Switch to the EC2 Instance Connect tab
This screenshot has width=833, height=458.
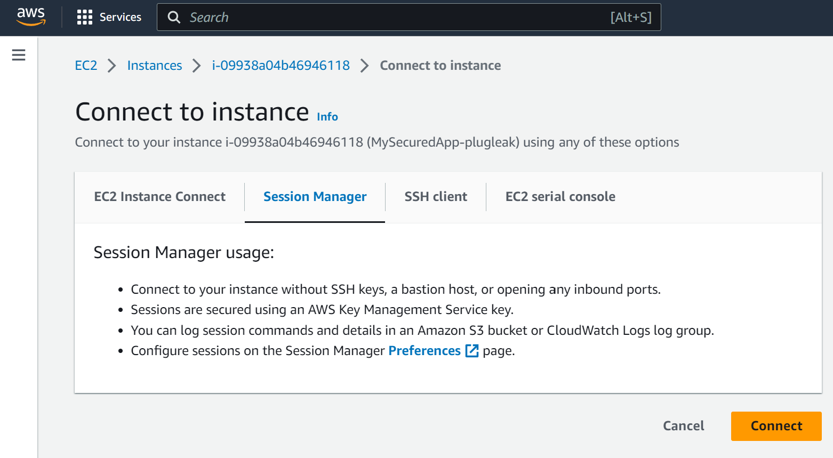point(159,197)
